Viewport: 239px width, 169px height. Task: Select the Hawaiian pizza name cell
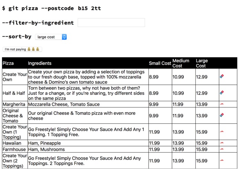(x=15, y=143)
